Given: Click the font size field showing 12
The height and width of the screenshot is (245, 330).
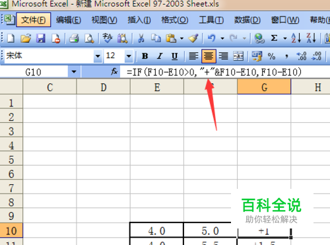Looking at the screenshot, I should (114, 56).
